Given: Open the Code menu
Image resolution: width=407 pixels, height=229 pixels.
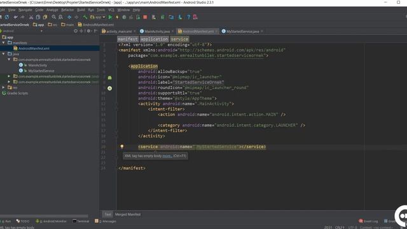Looking at the screenshot, I should click(39, 10).
